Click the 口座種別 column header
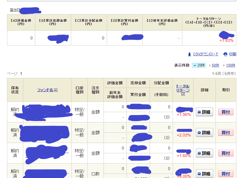The image size is (247, 178). pyautogui.click(x=80, y=90)
